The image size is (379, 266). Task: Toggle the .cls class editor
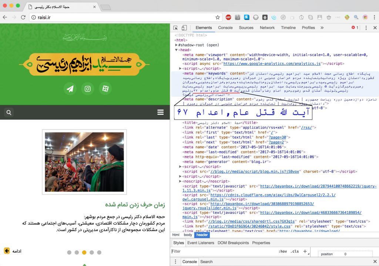click(295, 251)
